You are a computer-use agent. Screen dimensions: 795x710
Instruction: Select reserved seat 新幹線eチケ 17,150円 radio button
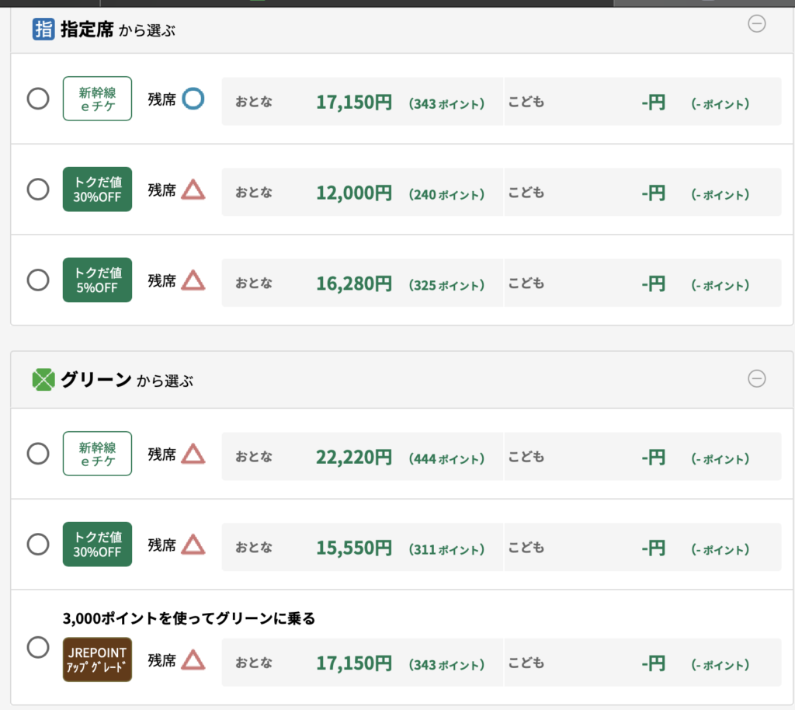[38, 99]
